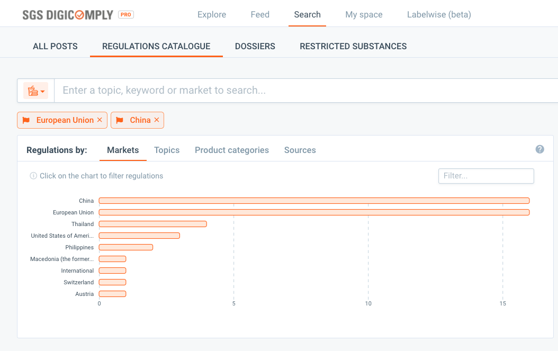
Task: Click the International bar in chart
Action: tap(112, 271)
